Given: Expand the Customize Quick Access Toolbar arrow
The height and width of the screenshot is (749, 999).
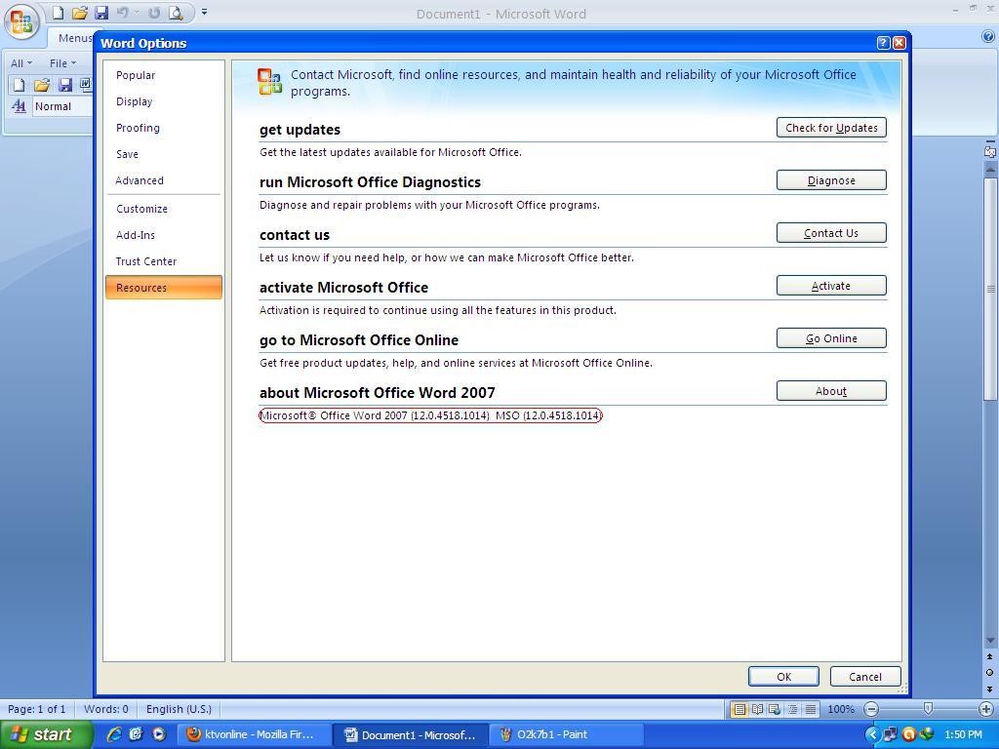Looking at the screenshot, I should (204, 13).
